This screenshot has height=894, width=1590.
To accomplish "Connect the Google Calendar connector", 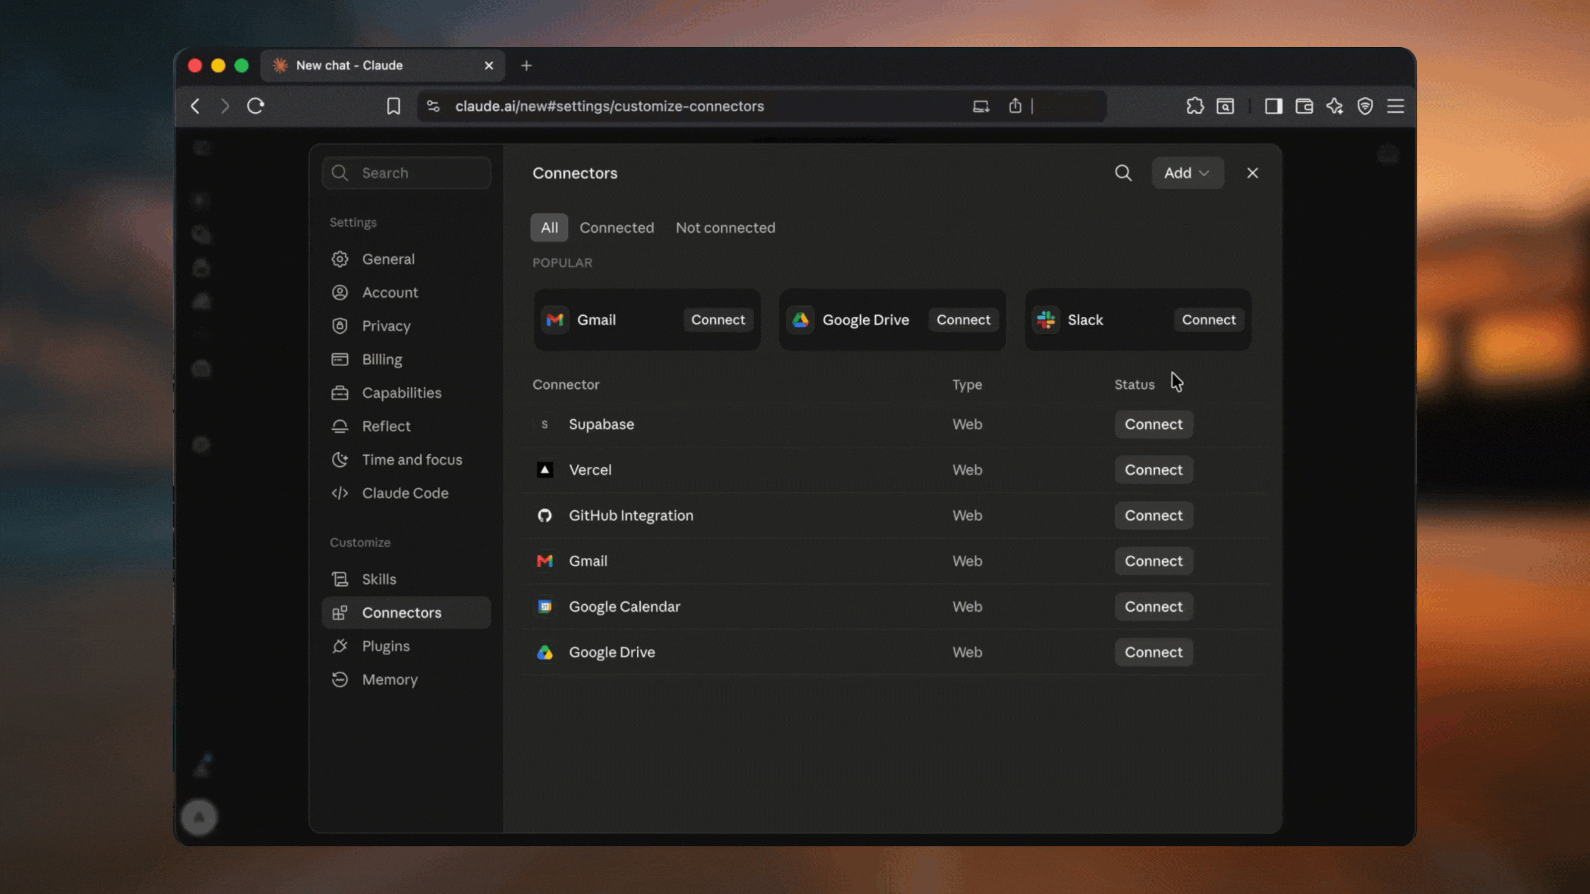I will (1154, 607).
